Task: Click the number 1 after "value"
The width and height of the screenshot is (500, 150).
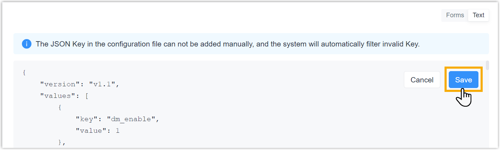Action: [x=118, y=131]
